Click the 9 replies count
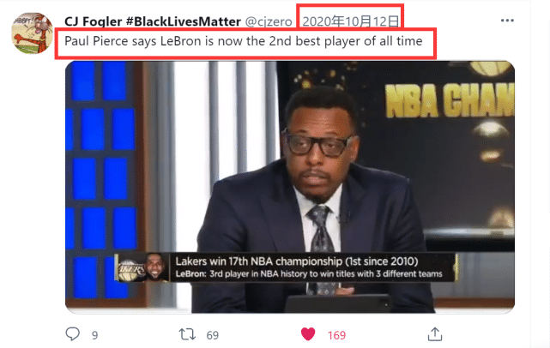 click(x=94, y=335)
